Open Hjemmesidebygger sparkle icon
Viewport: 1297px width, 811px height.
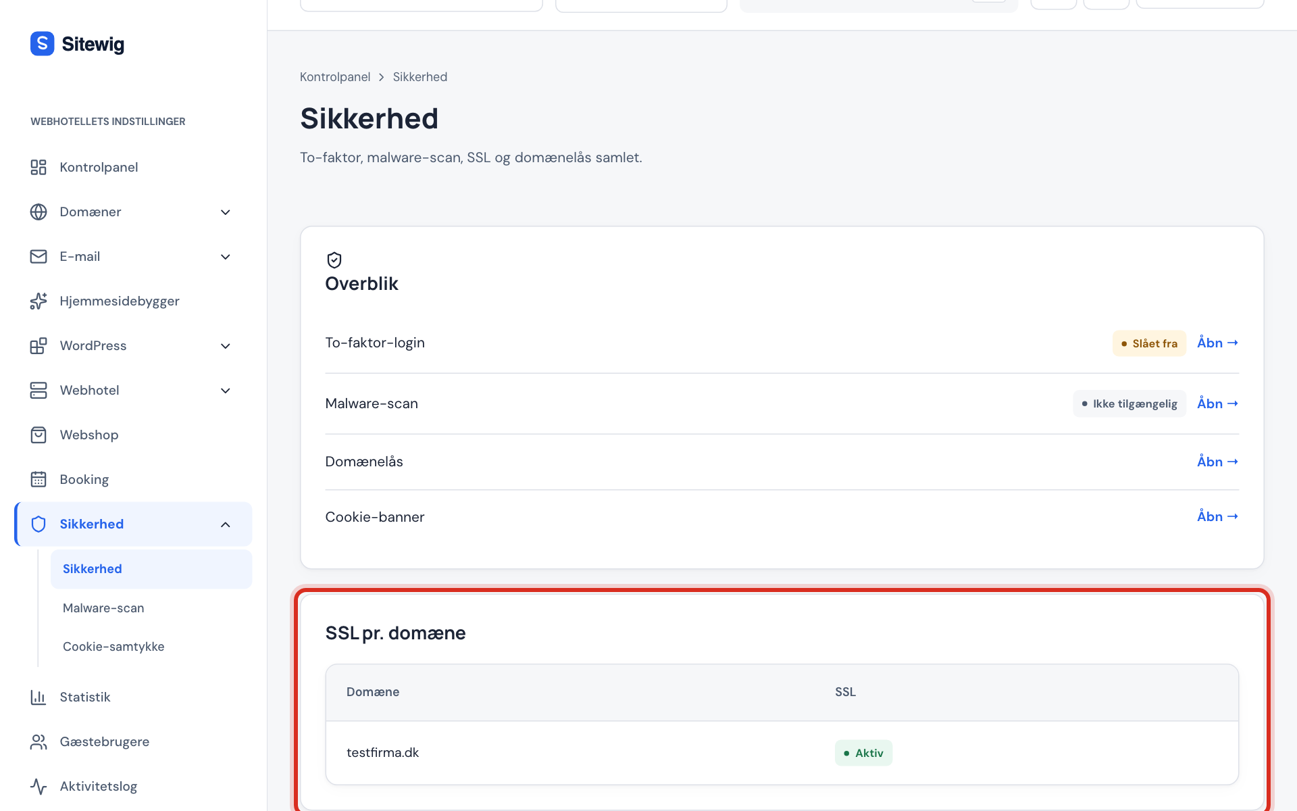[39, 301]
